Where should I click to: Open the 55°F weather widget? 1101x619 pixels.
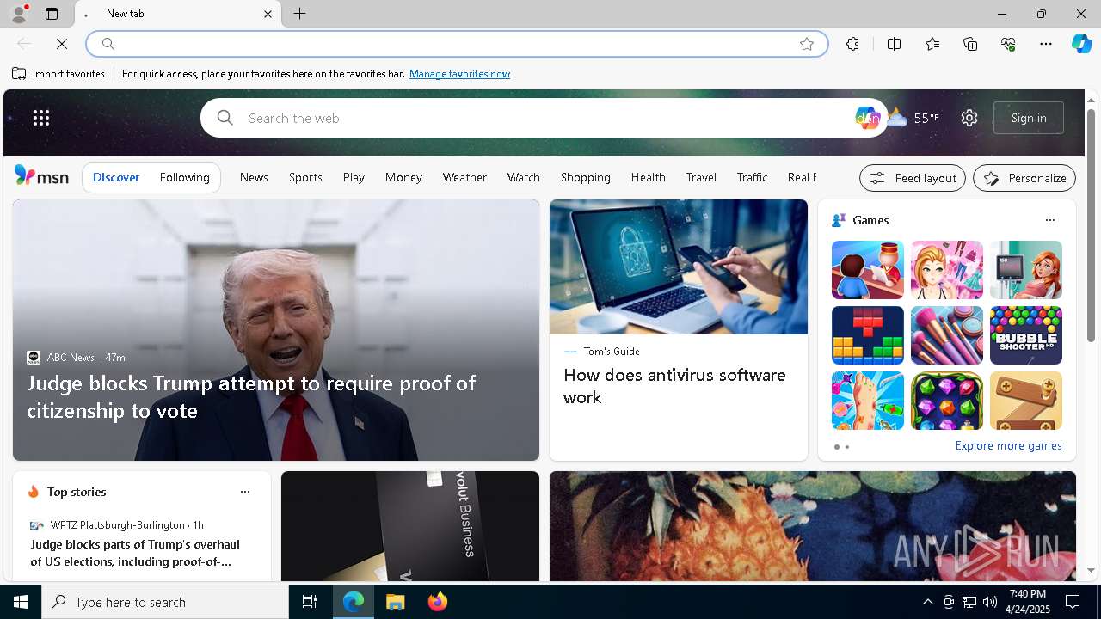pyautogui.click(x=913, y=118)
